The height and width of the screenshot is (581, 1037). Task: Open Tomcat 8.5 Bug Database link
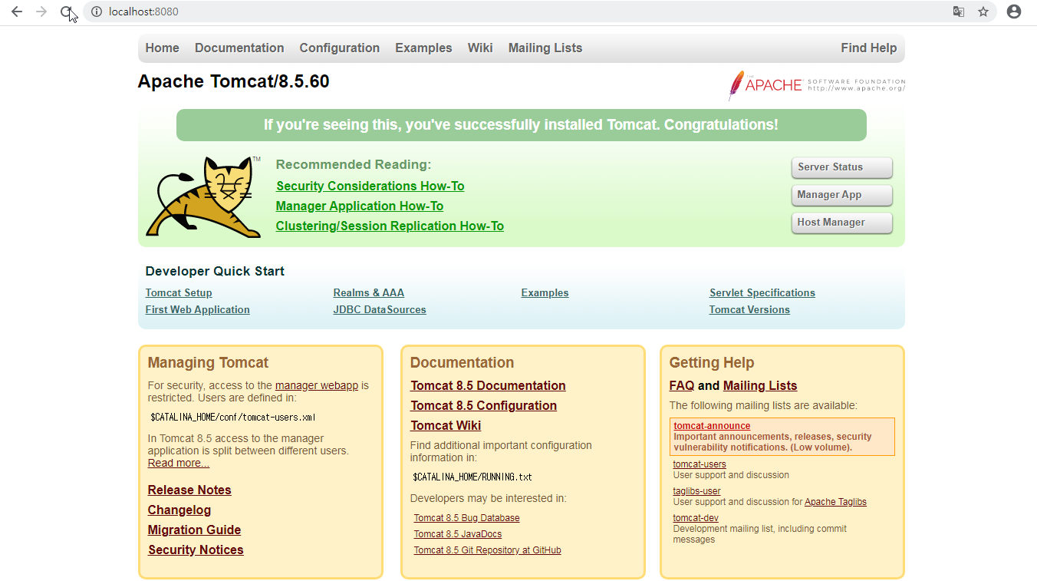467,518
